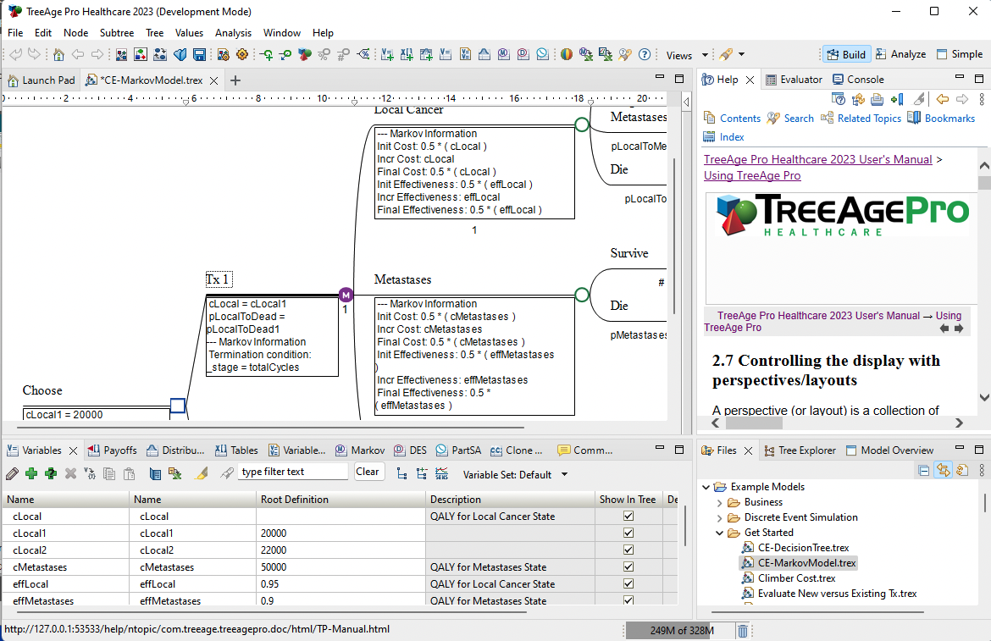Click the red and green shapes node-type icon
This screenshot has height=641, width=991.
coord(304,55)
